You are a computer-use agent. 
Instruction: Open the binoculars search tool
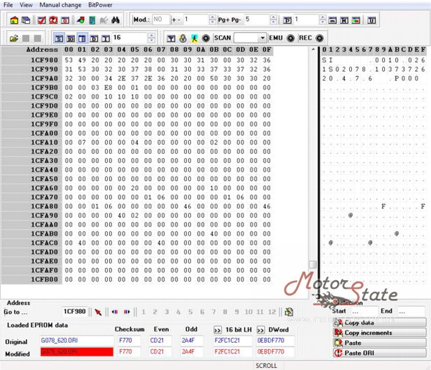(116, 20)
